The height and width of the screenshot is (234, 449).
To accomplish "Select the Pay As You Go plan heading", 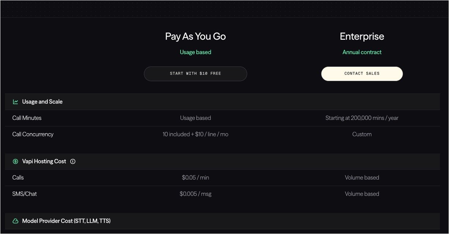I will tap(195, 37).
